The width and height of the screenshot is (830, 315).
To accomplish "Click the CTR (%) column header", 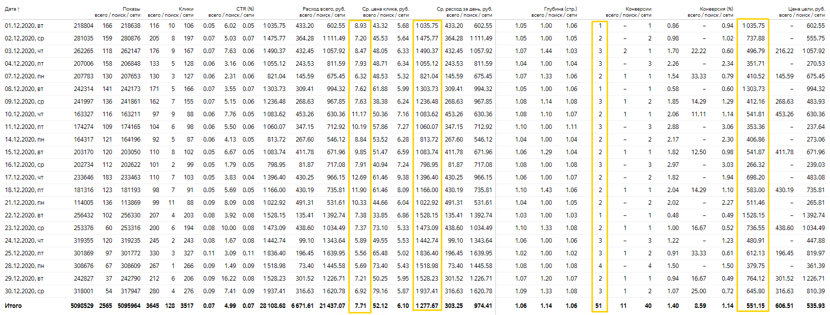I will [245, 9].
